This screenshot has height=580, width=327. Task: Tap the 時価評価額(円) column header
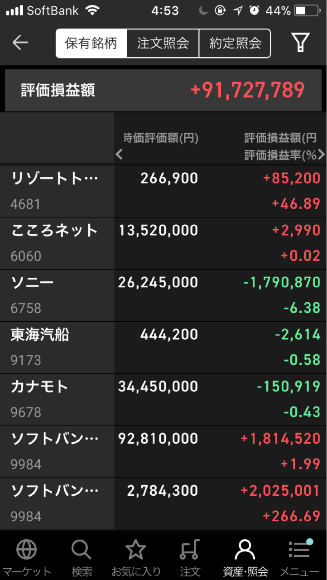[161, 138]
